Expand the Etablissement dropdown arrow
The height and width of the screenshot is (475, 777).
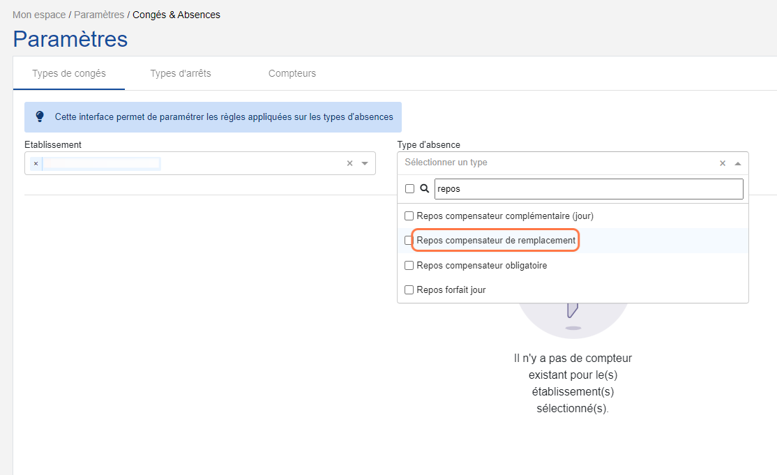(365, 163)
